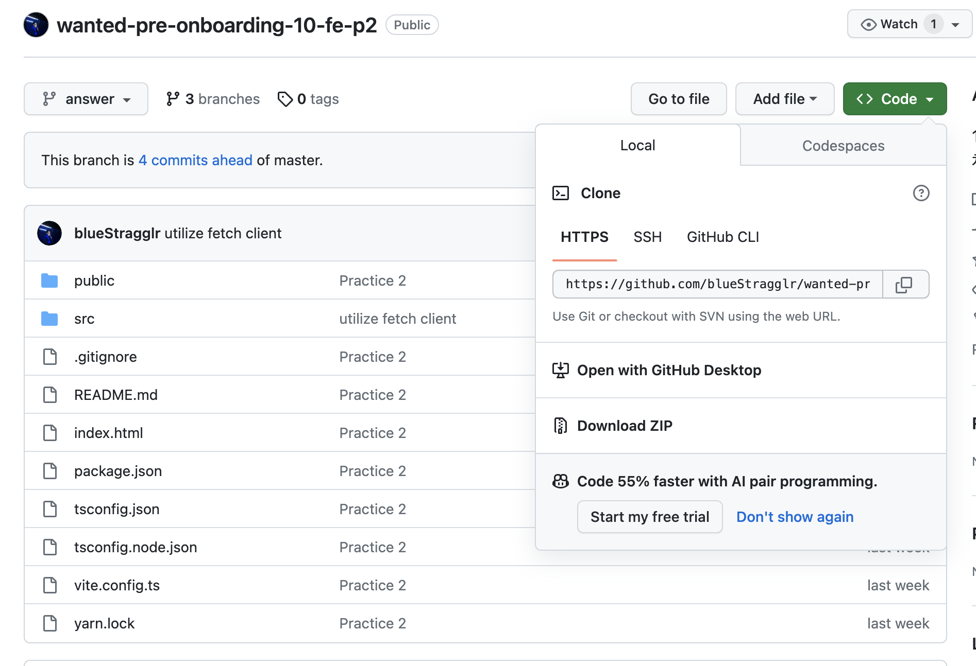This screenshot has height=666, width=976.
Task: Open the Watch options dropdown arrow
Action: coord(955,25)
